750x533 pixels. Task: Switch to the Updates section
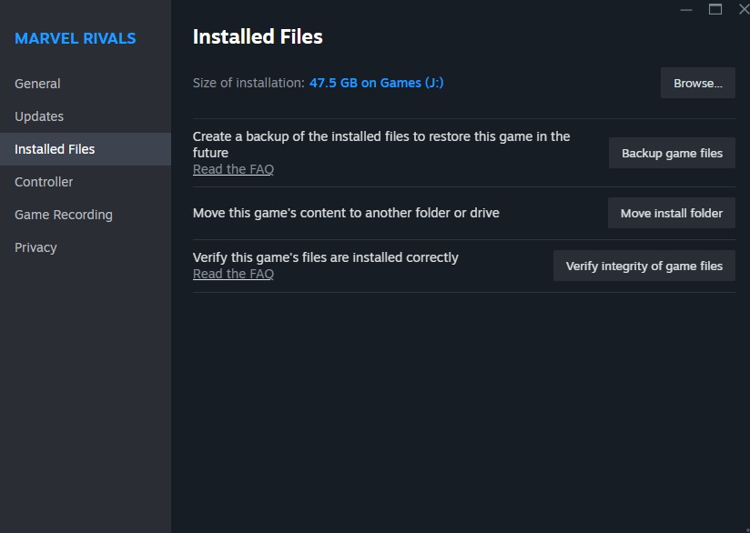click(38, 116)
